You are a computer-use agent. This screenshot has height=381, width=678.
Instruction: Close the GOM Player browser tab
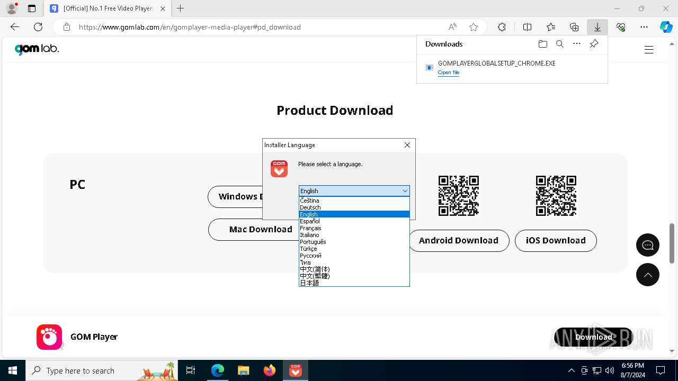tap(163, 8)
